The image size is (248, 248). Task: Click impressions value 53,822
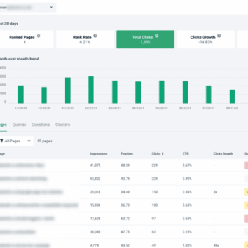point(95,179)
